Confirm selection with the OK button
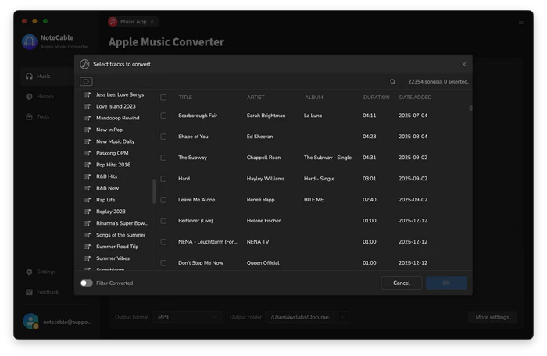547x356 pixels. click(x=446, y=283)
